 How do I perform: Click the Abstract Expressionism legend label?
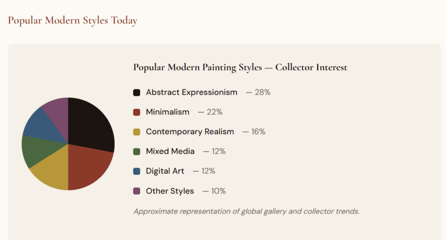[192, 92]
